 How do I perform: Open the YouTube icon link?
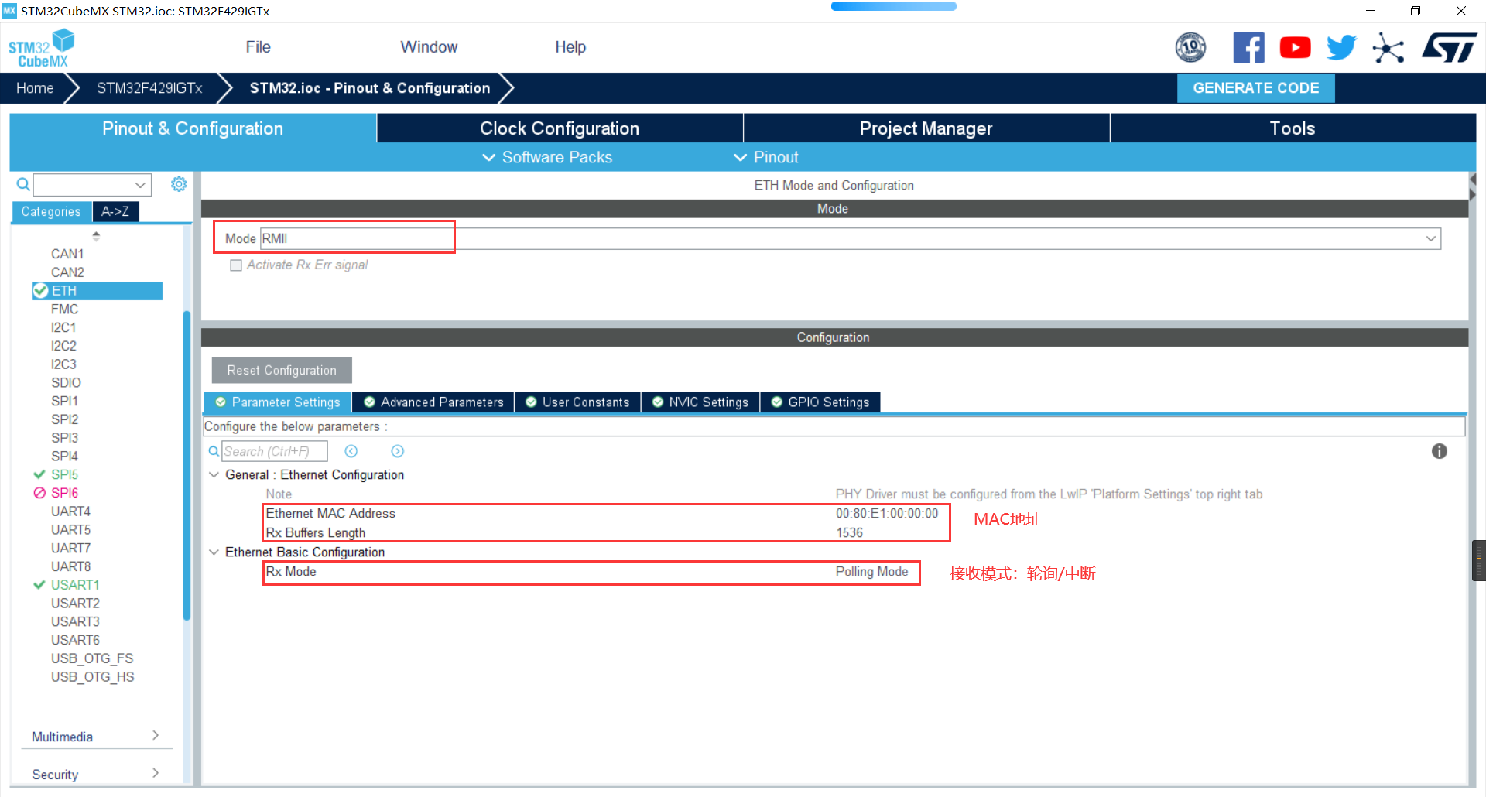click(1295, 48)
